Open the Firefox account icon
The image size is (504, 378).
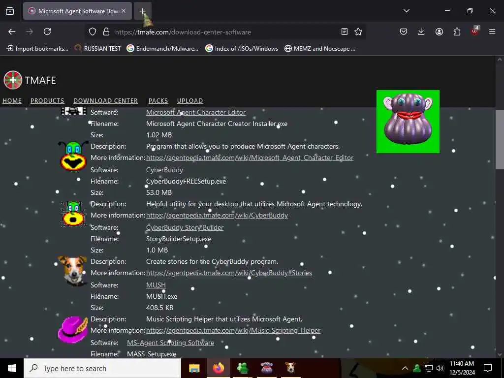(x=439, y=31)
